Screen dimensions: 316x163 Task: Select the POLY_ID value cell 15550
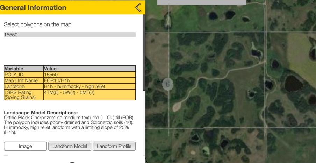pyautogui.click(x=89, y=75)
